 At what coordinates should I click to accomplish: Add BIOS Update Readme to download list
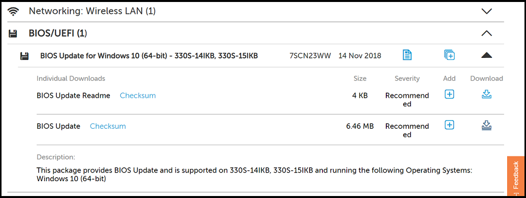[449, 94]
